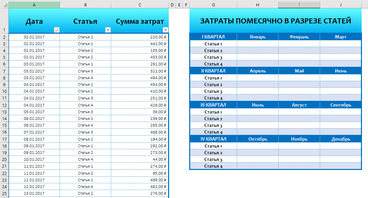Click the cell showing 39,00 ₽
Screen dimensions: 368x198
pos(140,112)
